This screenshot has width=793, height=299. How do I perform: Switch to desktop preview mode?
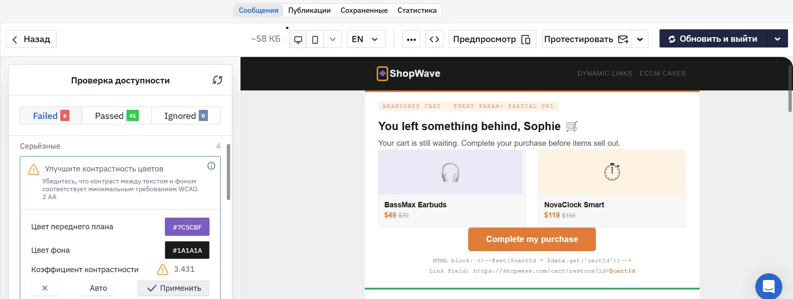click(298, 39)
